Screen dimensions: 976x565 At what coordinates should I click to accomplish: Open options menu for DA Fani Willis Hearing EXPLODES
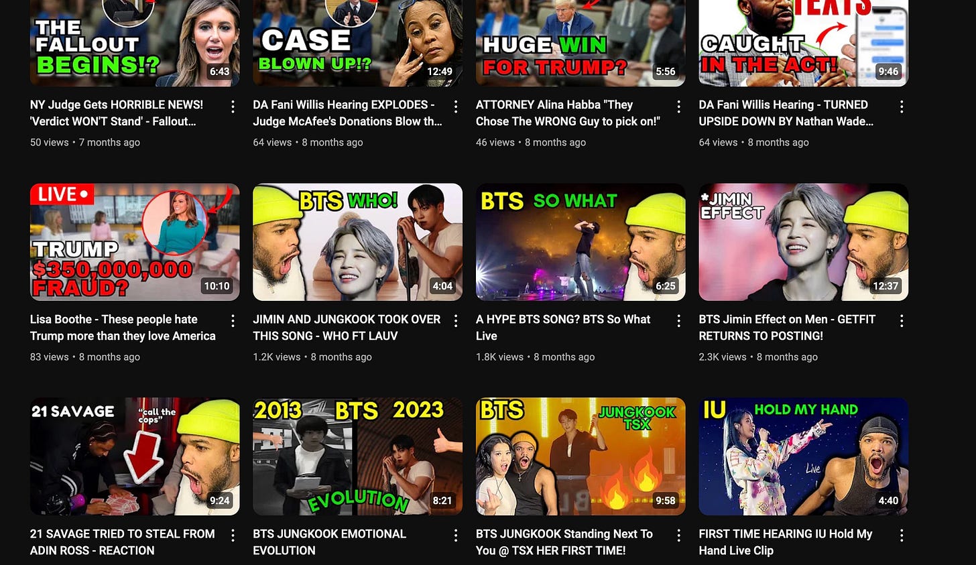coord(456,107)
